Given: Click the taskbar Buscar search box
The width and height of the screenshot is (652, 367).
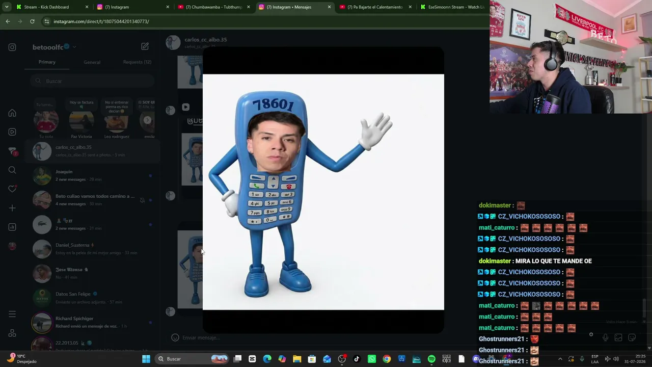Looking at the screenshot, I should [x=192, y=359].
